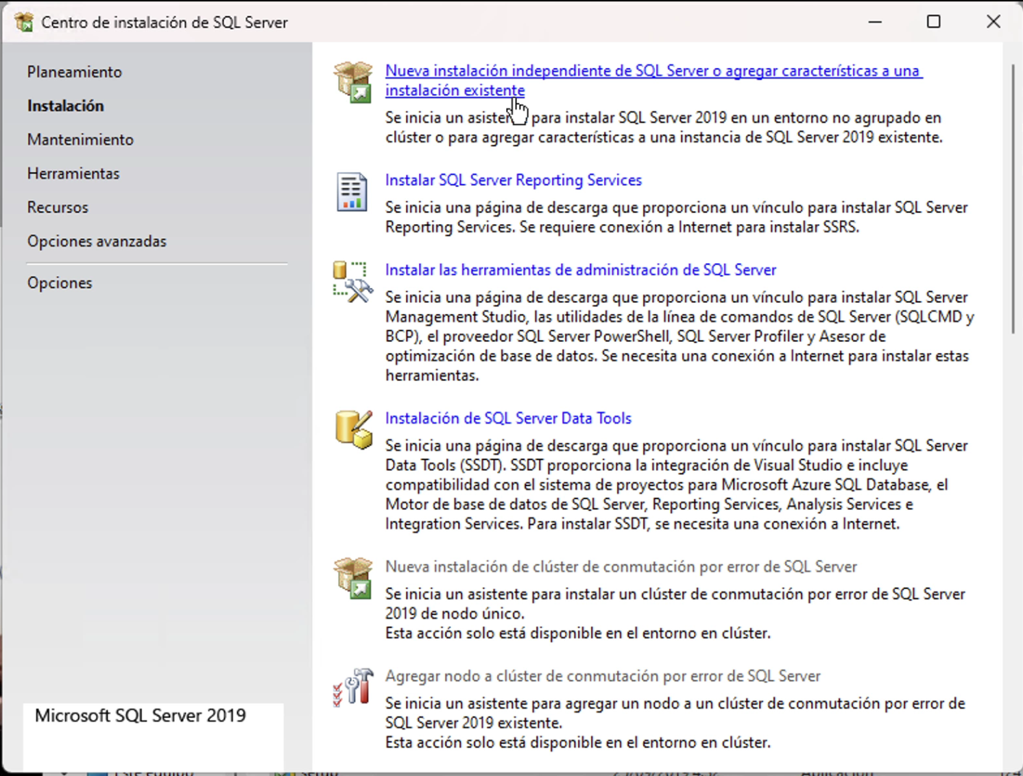Click Nueva instalación de clúster de conmutación
This screenshot has height=776, width=1023.
[621, 566]
